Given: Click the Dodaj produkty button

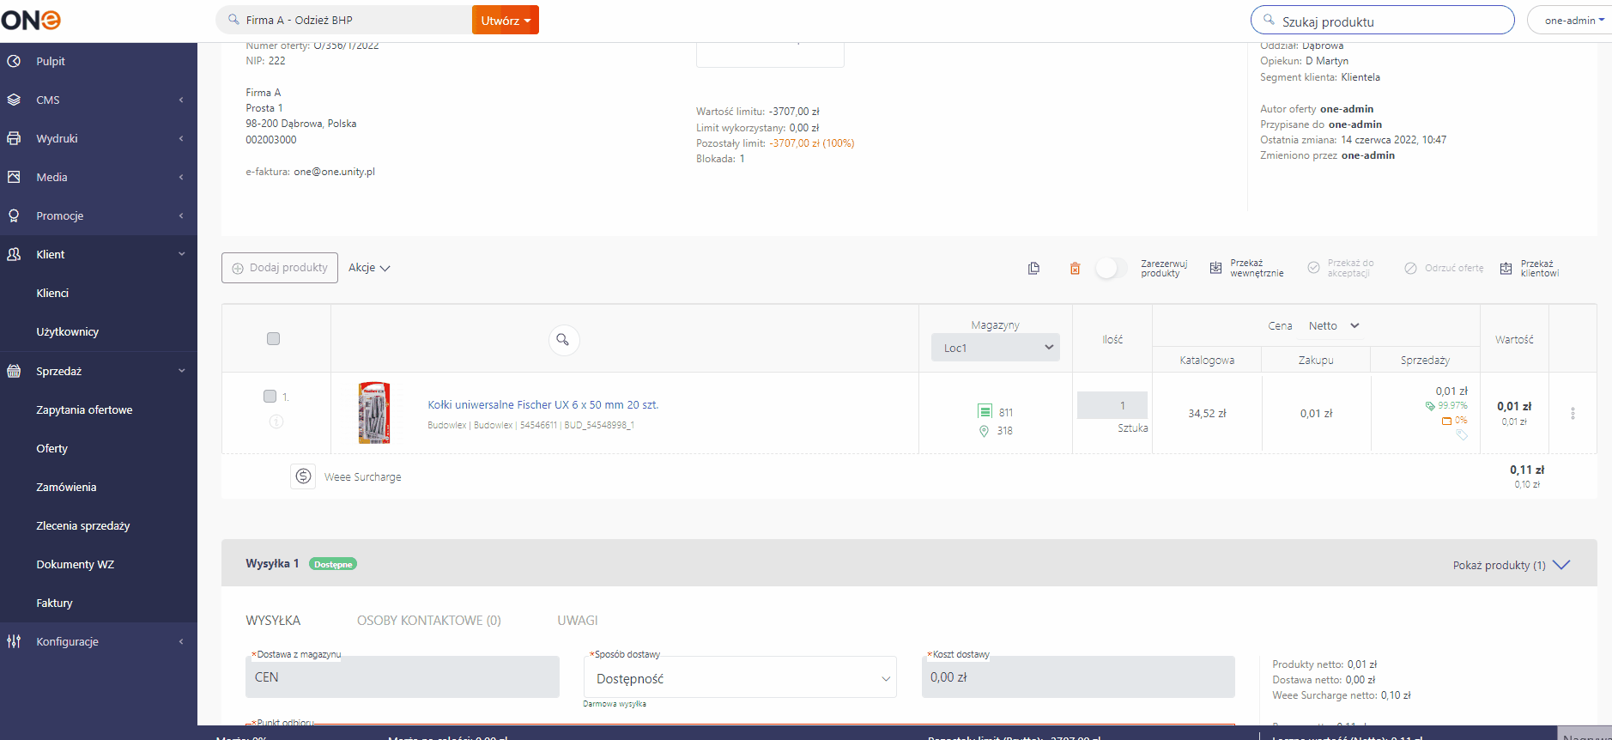Looking at the screenshot, I should (280, 268).
